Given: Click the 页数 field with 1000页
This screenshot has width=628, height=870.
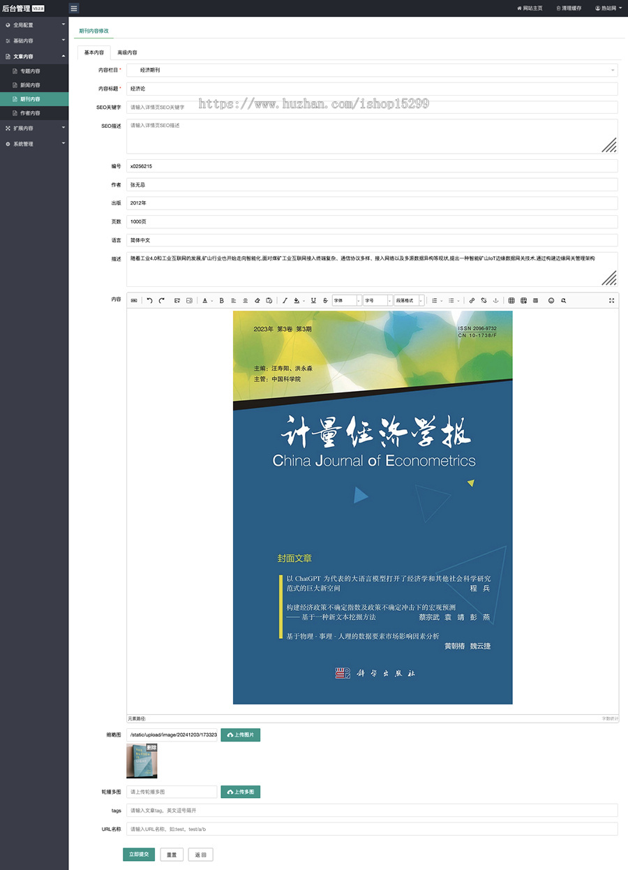Looking at the screenshot, I should [x=372, y=221].
